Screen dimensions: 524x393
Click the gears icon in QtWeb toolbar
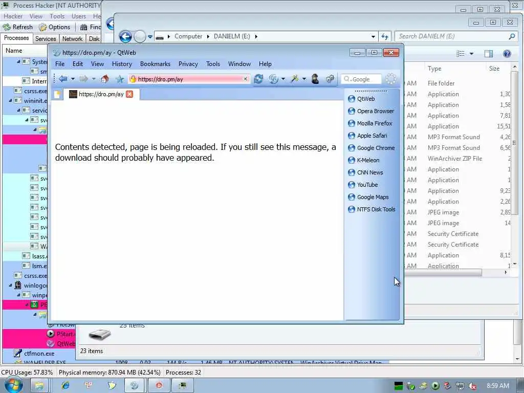pyautogui.click(x=330, y=79)
